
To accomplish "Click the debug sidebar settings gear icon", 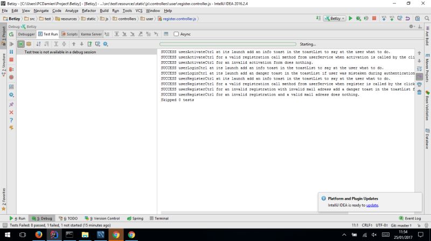I will [x=11, y=95].
